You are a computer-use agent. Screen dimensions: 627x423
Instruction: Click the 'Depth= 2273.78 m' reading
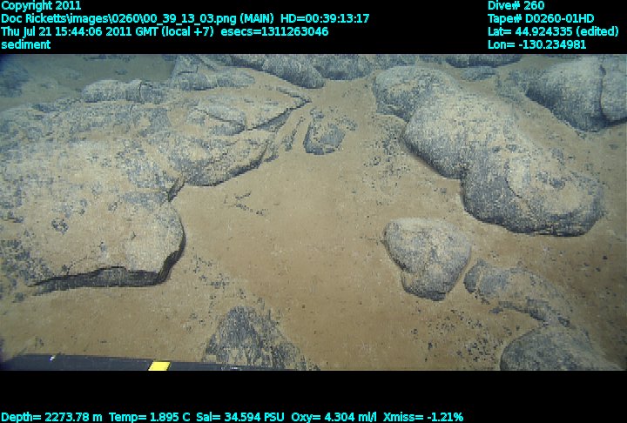pos(51,418)
